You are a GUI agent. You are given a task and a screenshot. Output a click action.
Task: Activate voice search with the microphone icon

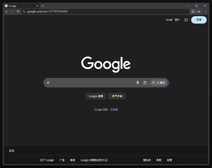point(138,83)
